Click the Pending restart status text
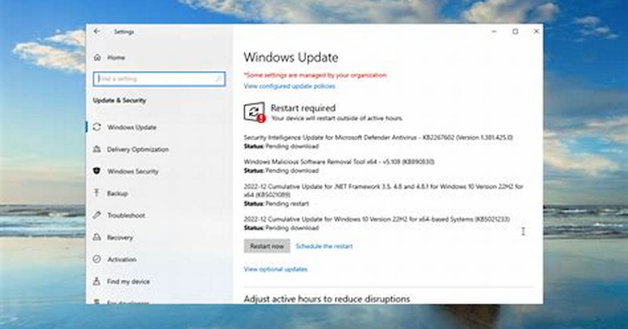This screenshot has height=329, width=628. [287, 203]
